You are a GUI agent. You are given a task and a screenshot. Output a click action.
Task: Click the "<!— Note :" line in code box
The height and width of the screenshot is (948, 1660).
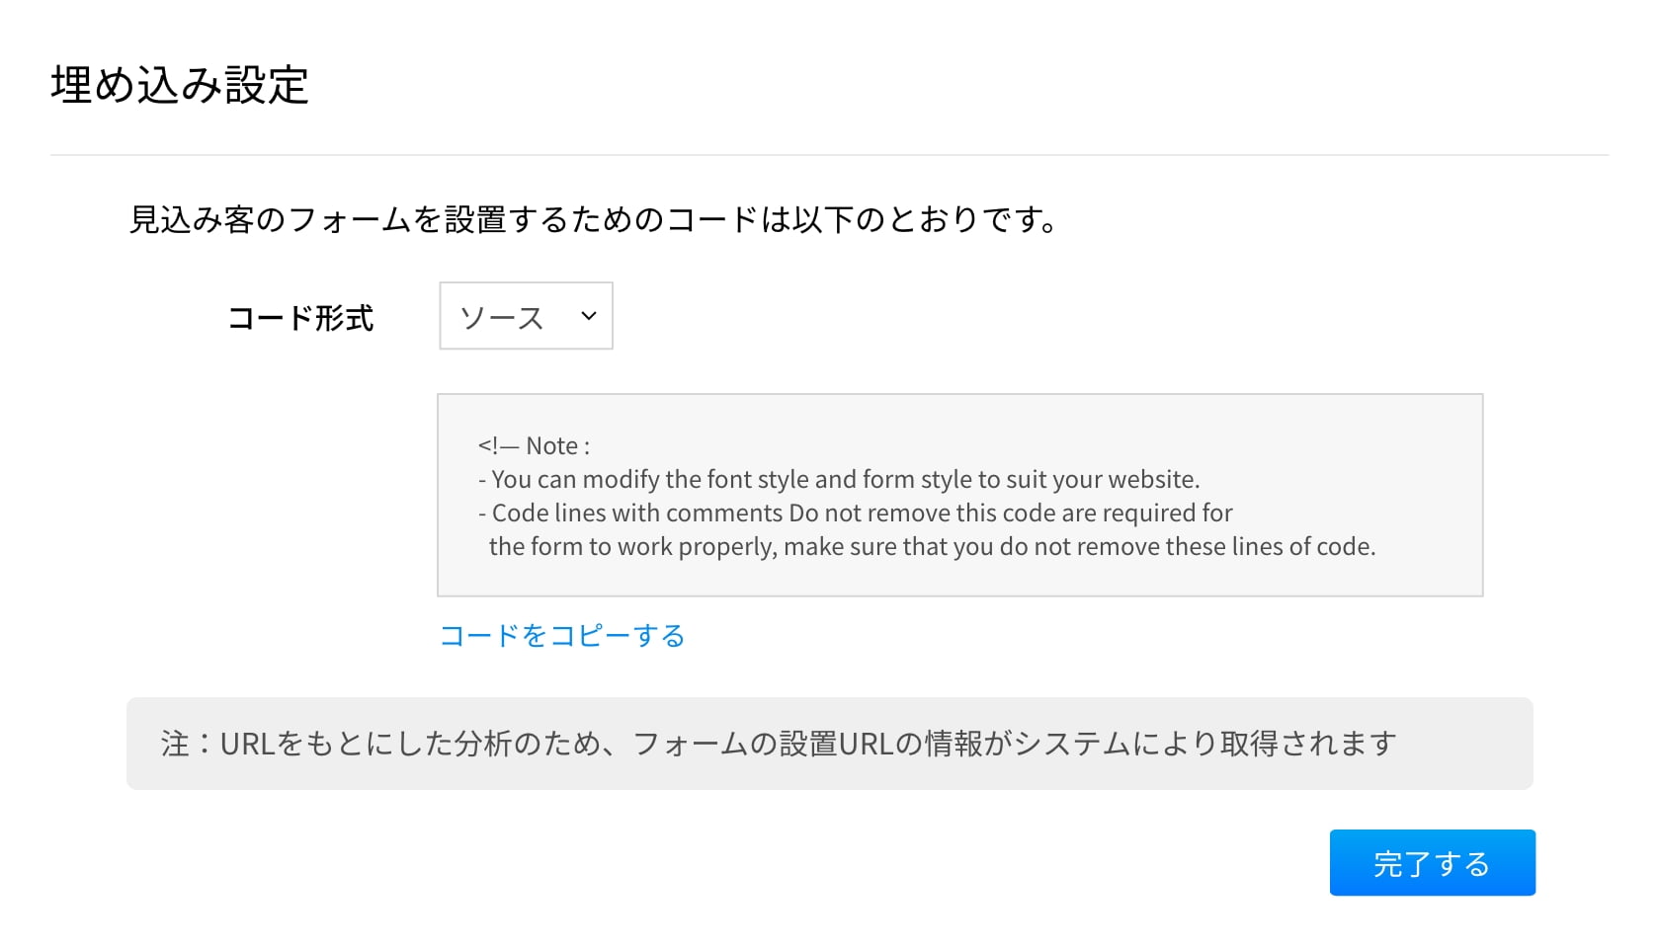click(534, 446)
